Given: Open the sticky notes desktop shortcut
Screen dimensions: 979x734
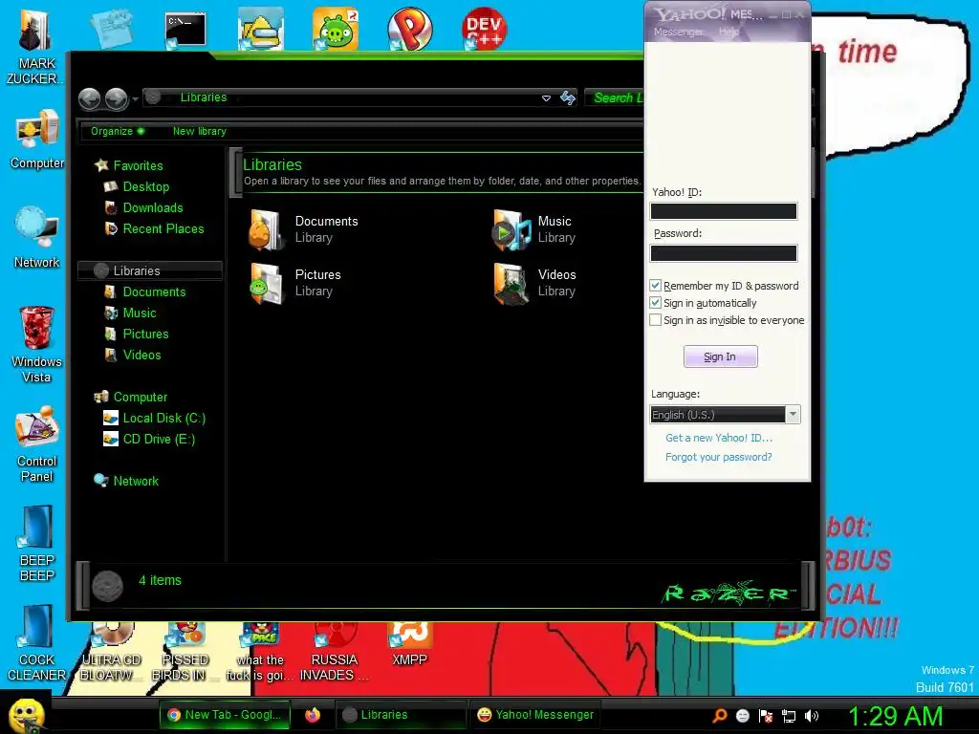Looking at the screenshot, I should (x=111, y=28).
